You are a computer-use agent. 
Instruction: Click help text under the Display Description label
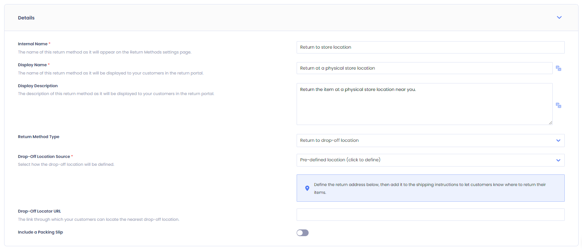click(116, 94)
